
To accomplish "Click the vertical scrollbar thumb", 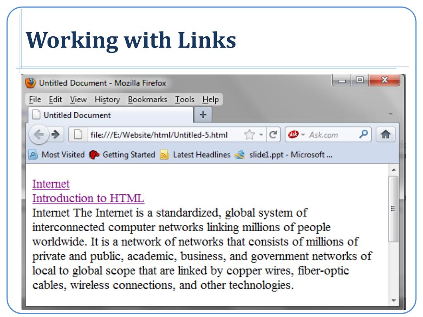I will (x=394, y=209).
